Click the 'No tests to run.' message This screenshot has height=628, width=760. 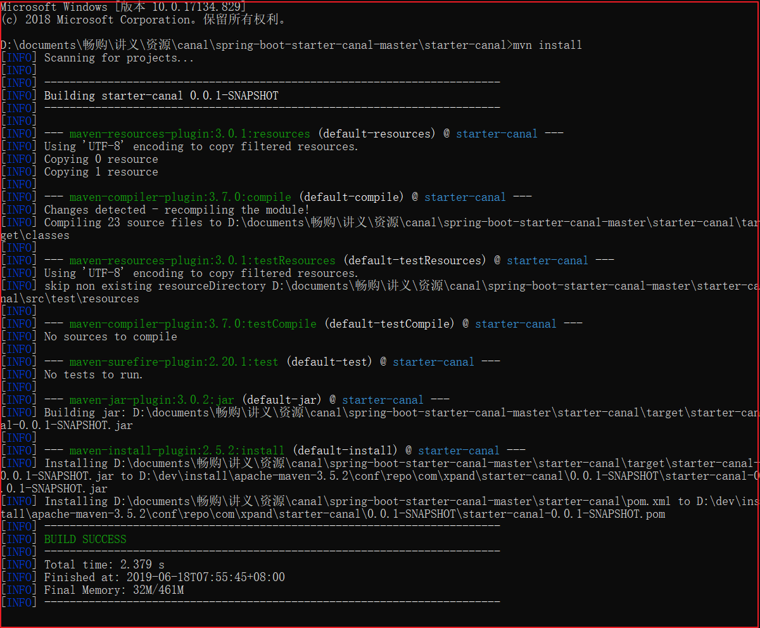tap(93, 375)
